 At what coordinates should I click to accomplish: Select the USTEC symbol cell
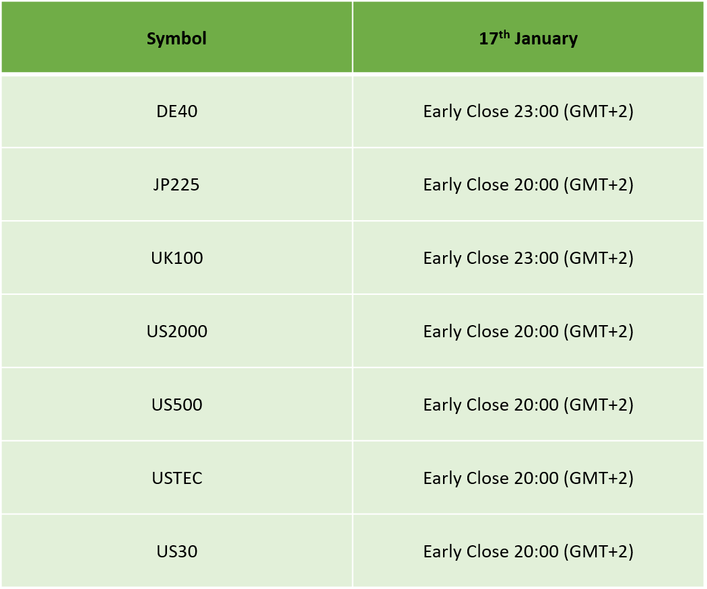(176, 478)
